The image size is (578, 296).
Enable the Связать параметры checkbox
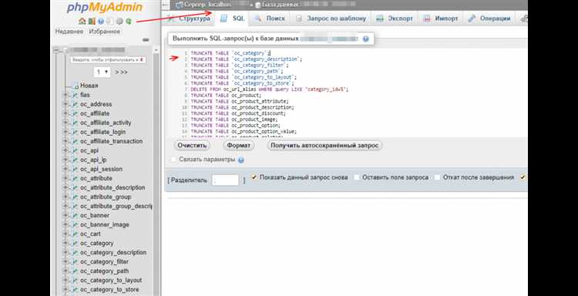coord(173,160)
